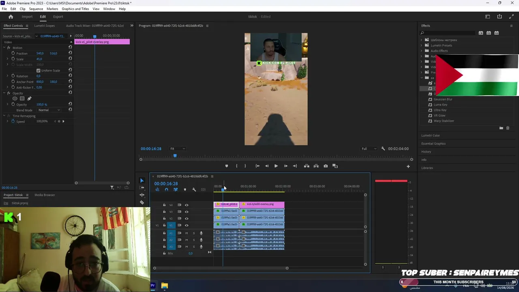Hide track V4 with eye icon

(187, 205)
